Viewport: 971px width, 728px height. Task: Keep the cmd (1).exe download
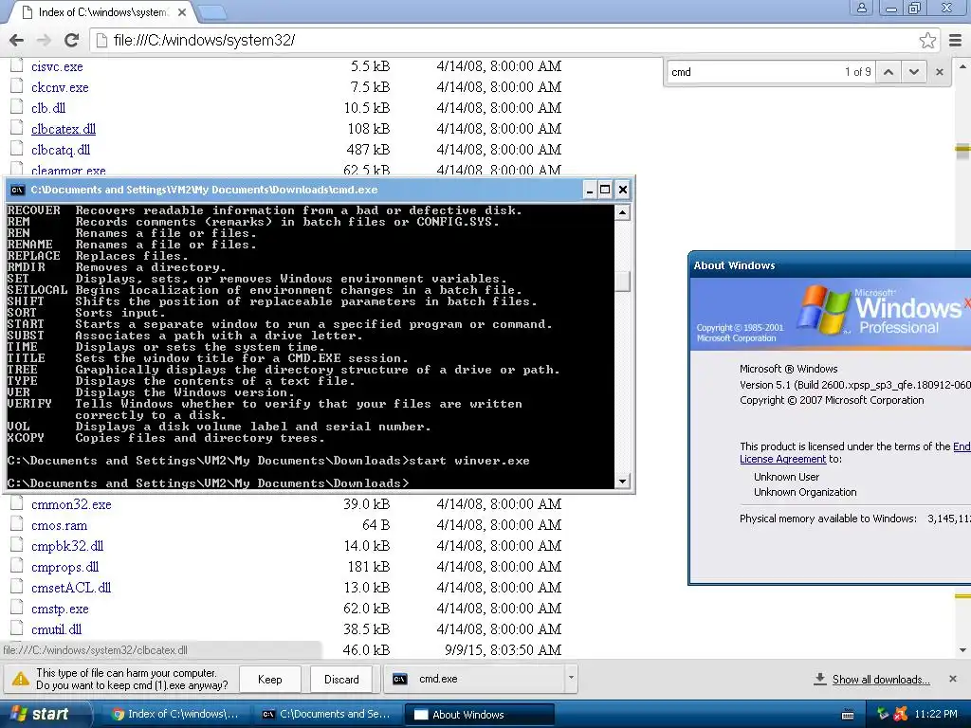[269, 679]
